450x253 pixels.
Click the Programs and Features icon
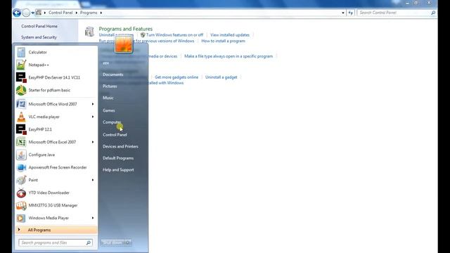89,32
